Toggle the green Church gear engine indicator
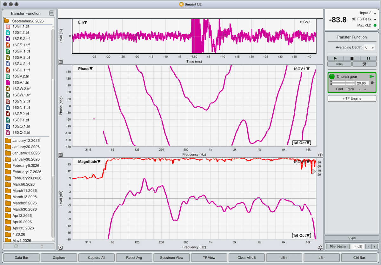The width and height of the screenshot is (381, 265). (x=332, y=76)
